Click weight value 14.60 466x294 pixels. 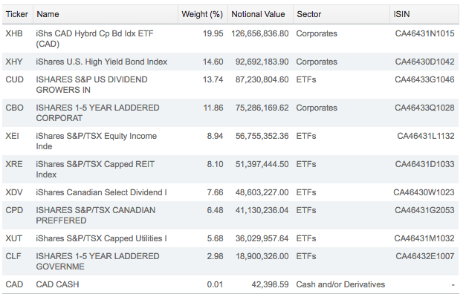(213, 62)
